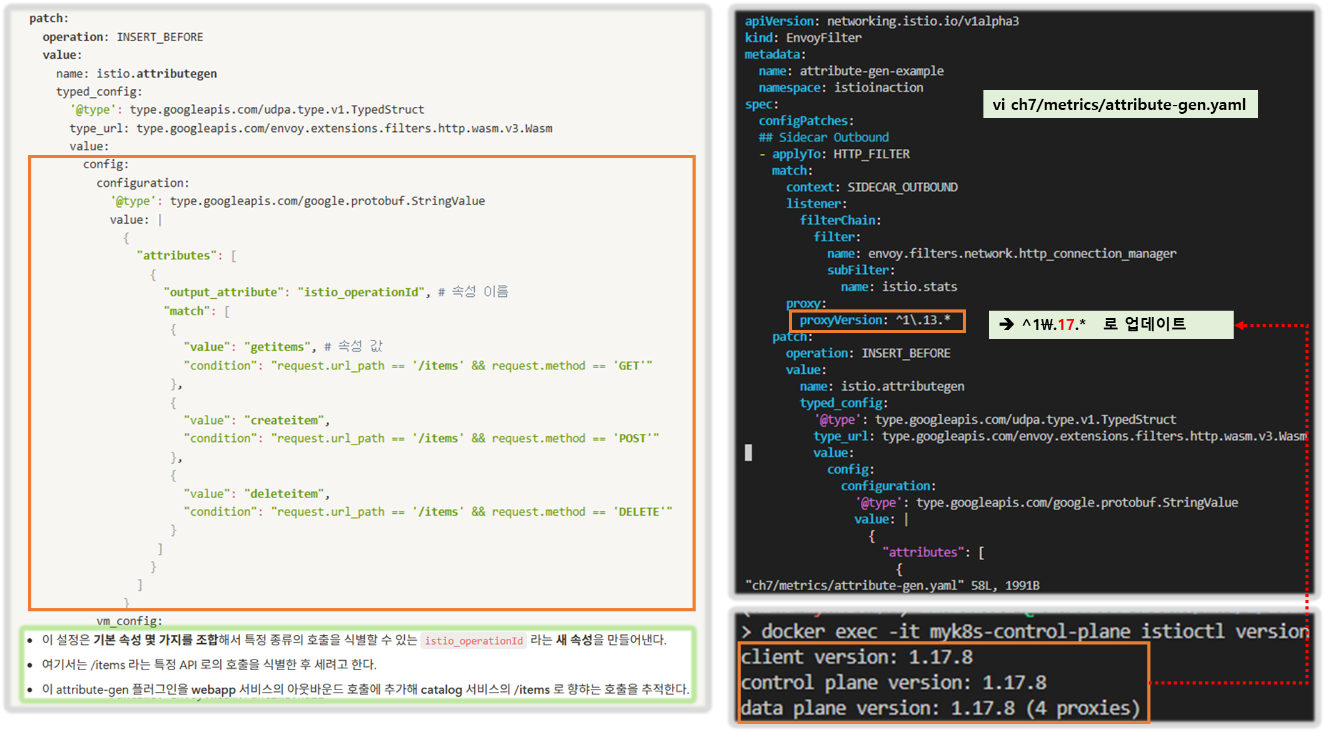1325x732 pixels.
Task: Click the vm_config key in the left panel
Action: coord(129,621)
